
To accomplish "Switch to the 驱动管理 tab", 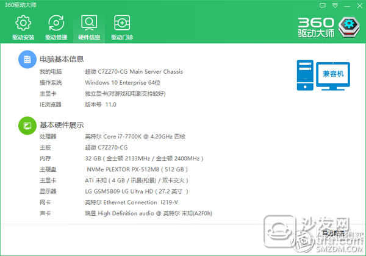I will tap(56, 27).
